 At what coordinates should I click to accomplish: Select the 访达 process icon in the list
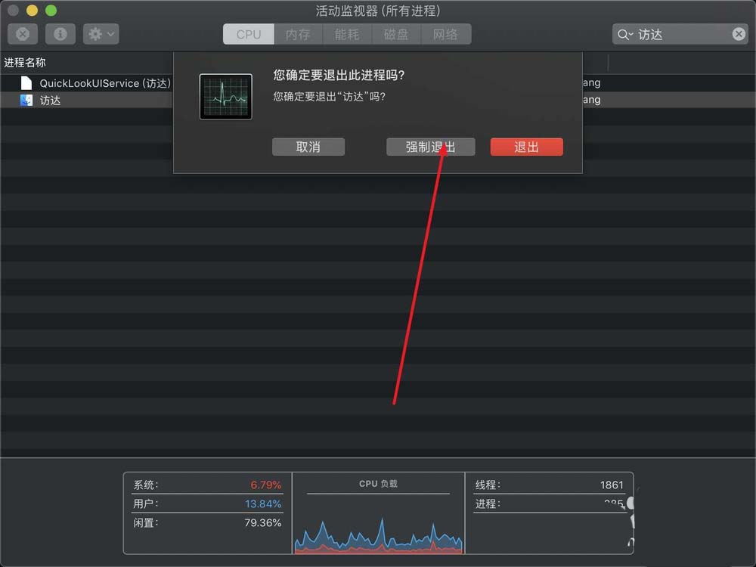(27, 99)
